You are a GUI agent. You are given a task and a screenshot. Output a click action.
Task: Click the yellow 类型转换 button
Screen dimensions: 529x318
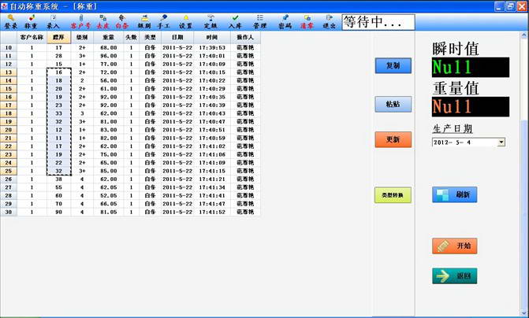tap(393, 195)
